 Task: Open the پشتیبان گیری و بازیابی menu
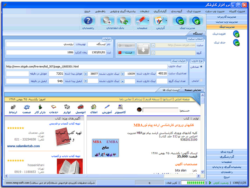pyautogui.click(x=123, y=11)
